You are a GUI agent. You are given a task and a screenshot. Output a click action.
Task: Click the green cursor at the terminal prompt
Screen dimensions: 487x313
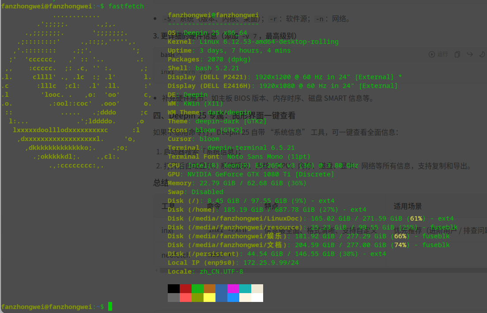pyautogui.click(x=110, y=306)
